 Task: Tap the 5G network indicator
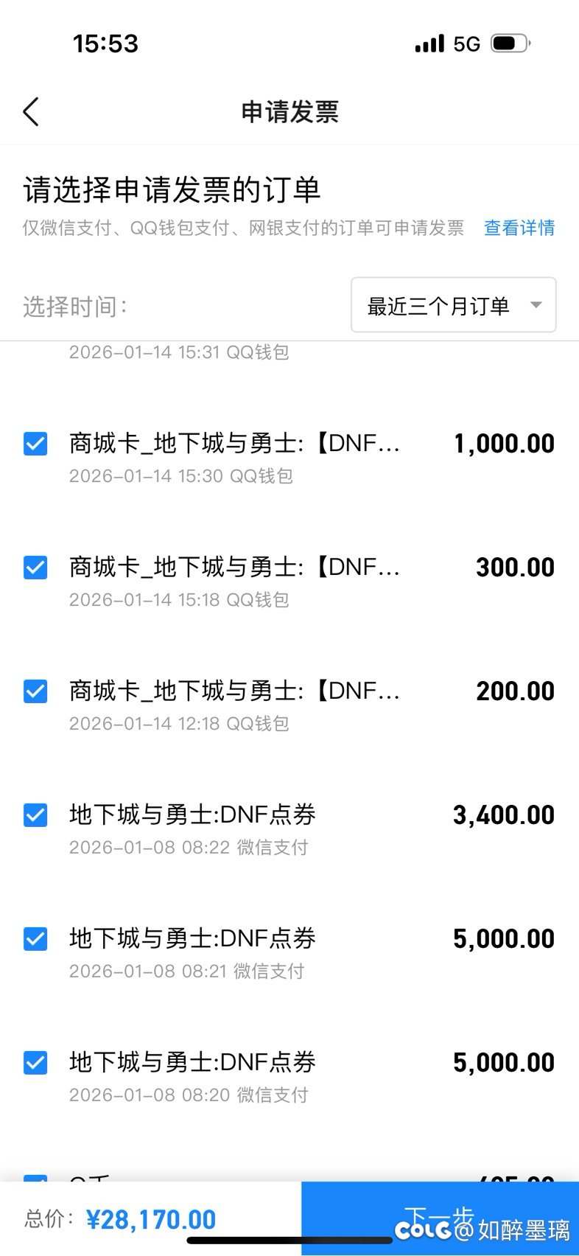(x=467, y=44)
